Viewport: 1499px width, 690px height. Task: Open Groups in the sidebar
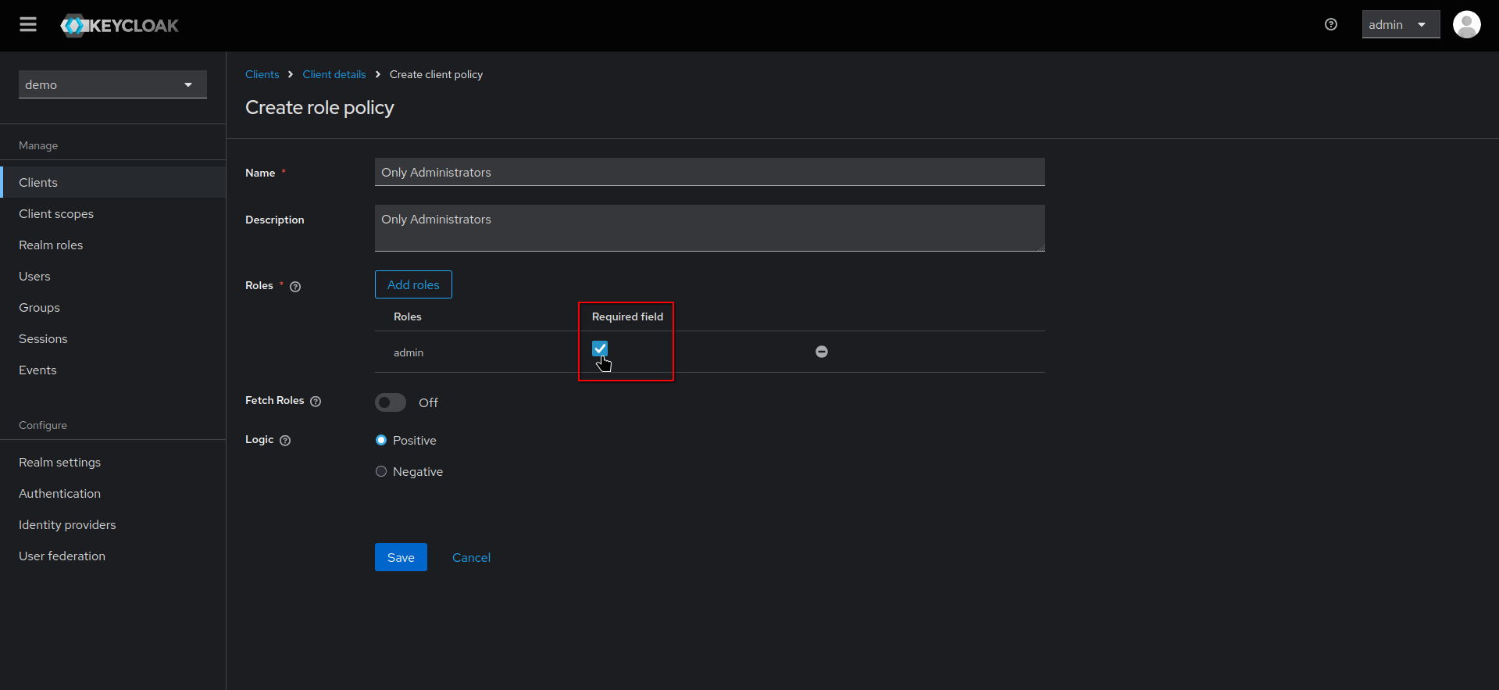click(113, 307)
